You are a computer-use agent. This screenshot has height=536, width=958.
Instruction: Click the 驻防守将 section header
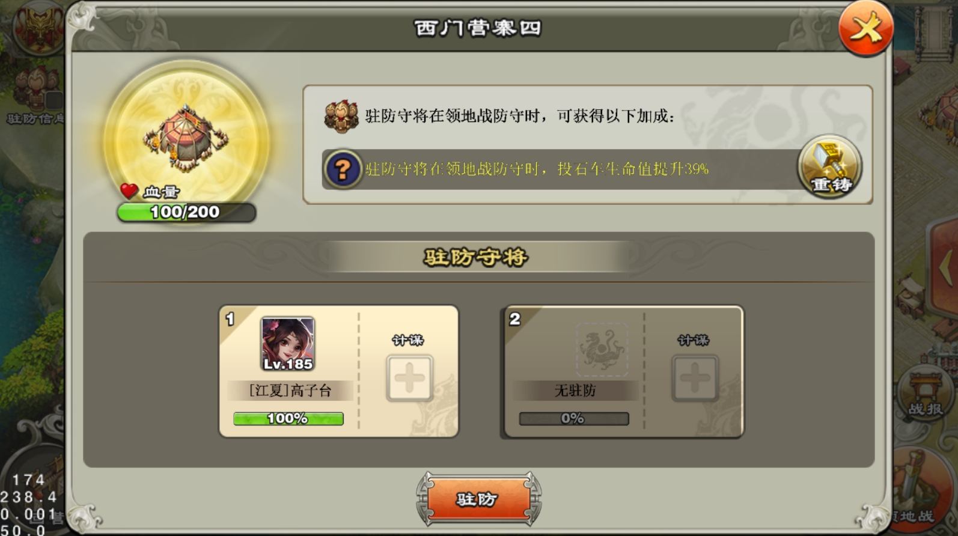[x=476, y=257]
